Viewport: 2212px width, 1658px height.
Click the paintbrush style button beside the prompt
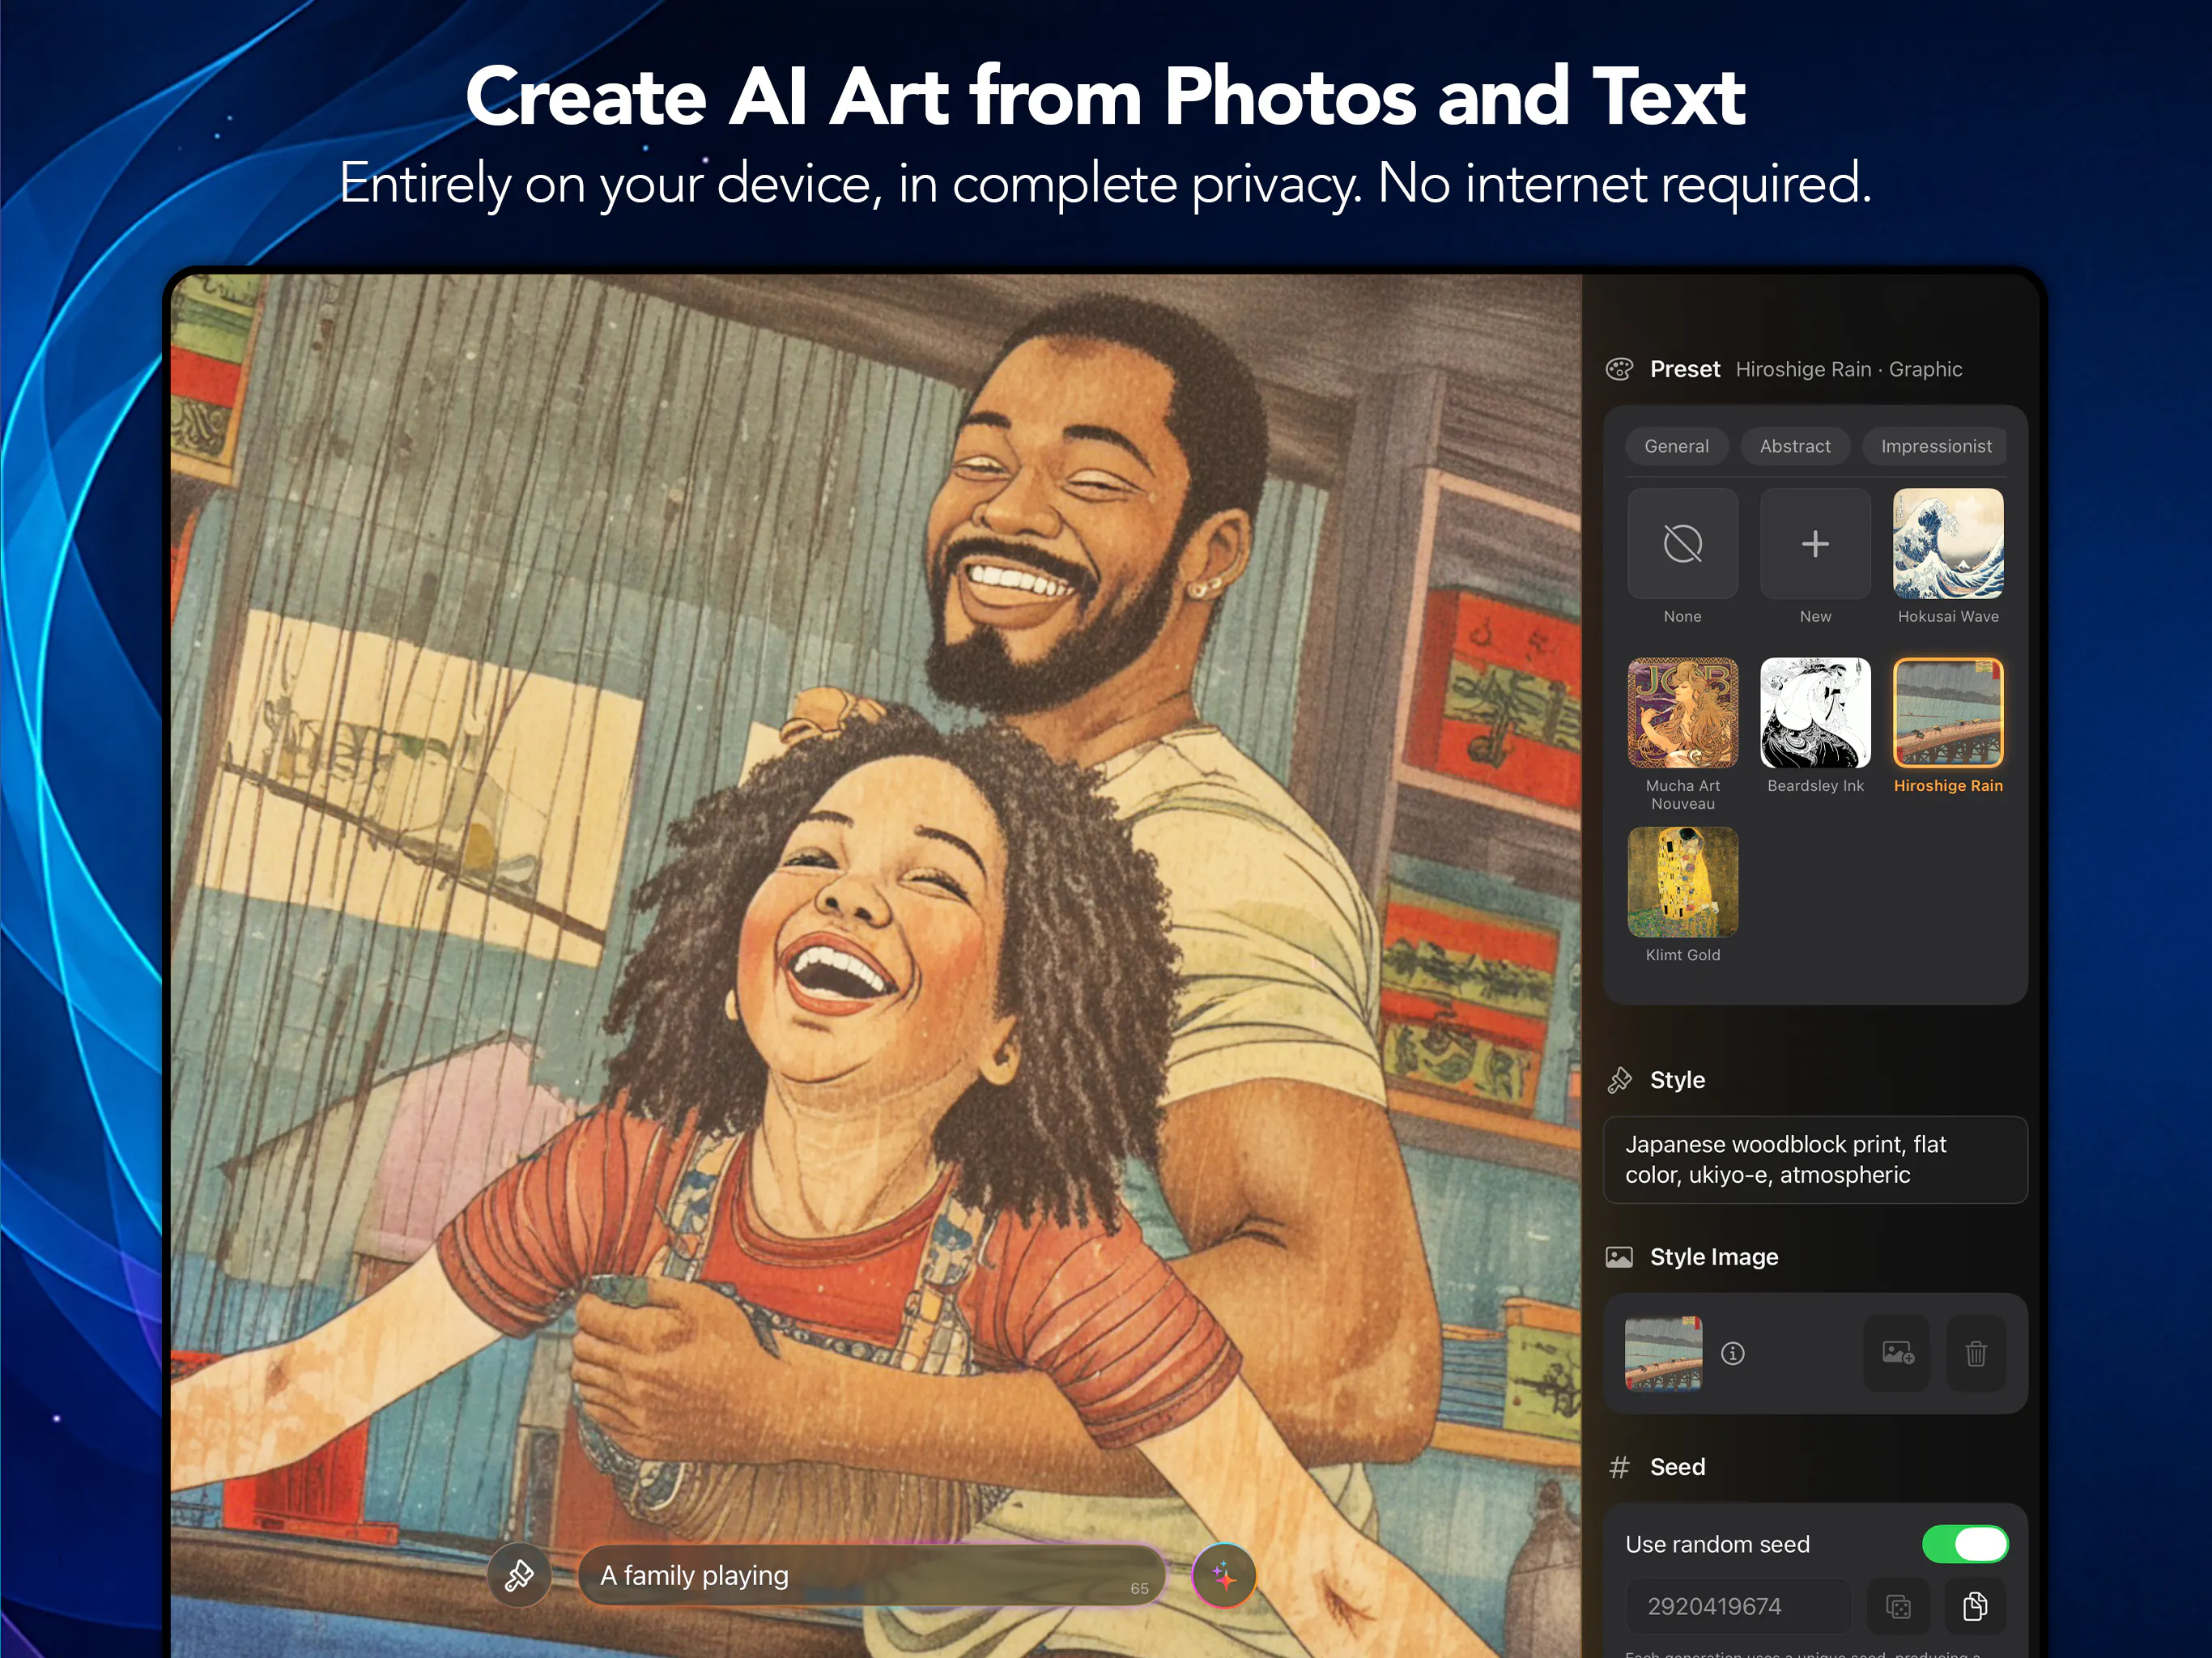click(x=519, y=1575)
